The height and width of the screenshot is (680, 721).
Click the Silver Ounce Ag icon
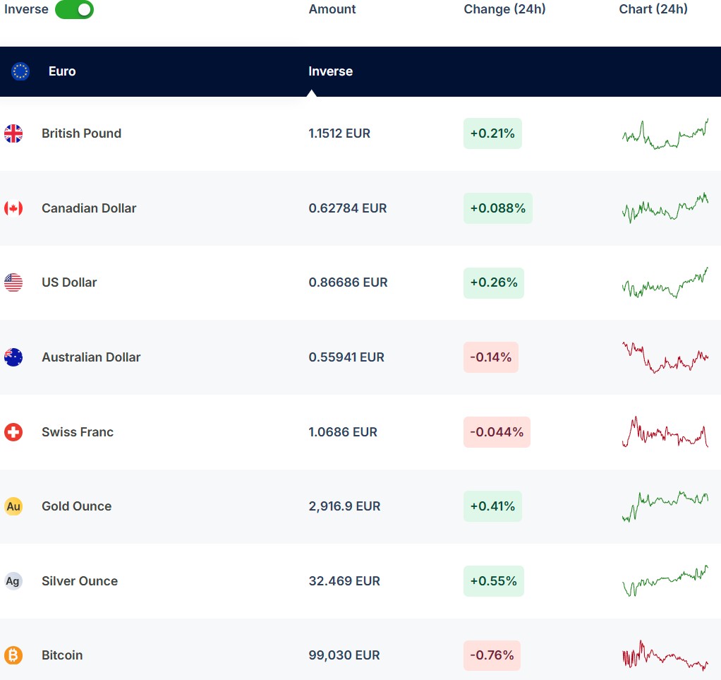click(x=13, y=581)
